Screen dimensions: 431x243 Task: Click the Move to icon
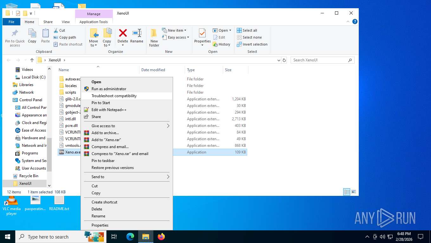[93, 34]
